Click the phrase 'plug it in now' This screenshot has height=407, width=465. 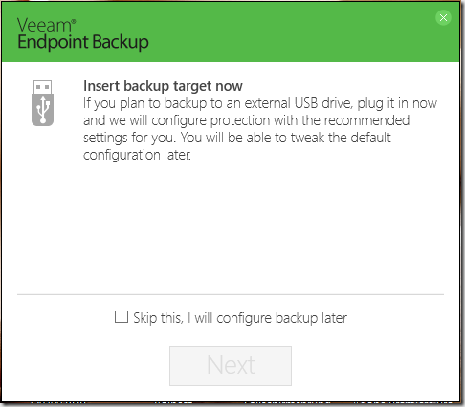[x=397, y=103]
